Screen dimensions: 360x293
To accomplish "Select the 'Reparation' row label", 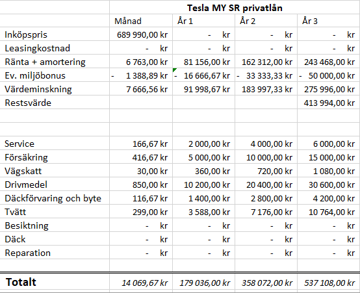I will click(55, 253).
